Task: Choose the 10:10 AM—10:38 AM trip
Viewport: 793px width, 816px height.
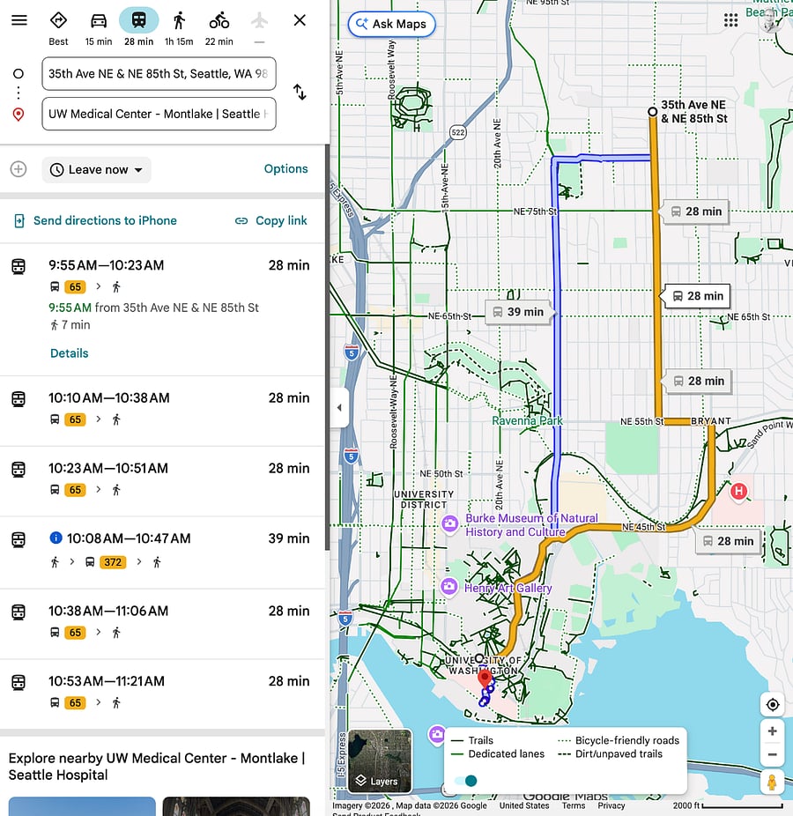Action: (x=160, y=412)
